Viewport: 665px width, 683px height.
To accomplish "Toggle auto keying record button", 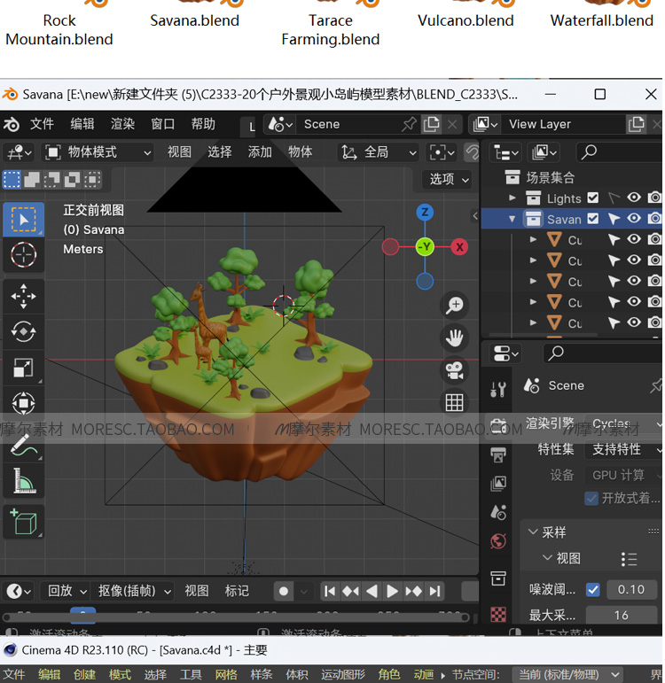I will (x=284, y=592).
